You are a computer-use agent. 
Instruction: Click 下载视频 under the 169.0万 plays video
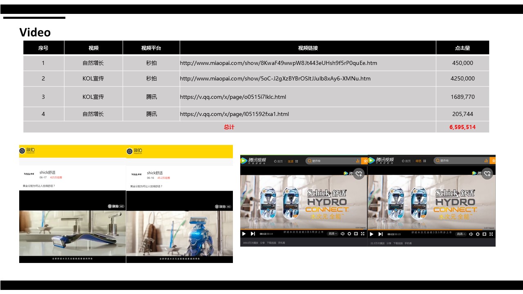click(x=271, y=243)
